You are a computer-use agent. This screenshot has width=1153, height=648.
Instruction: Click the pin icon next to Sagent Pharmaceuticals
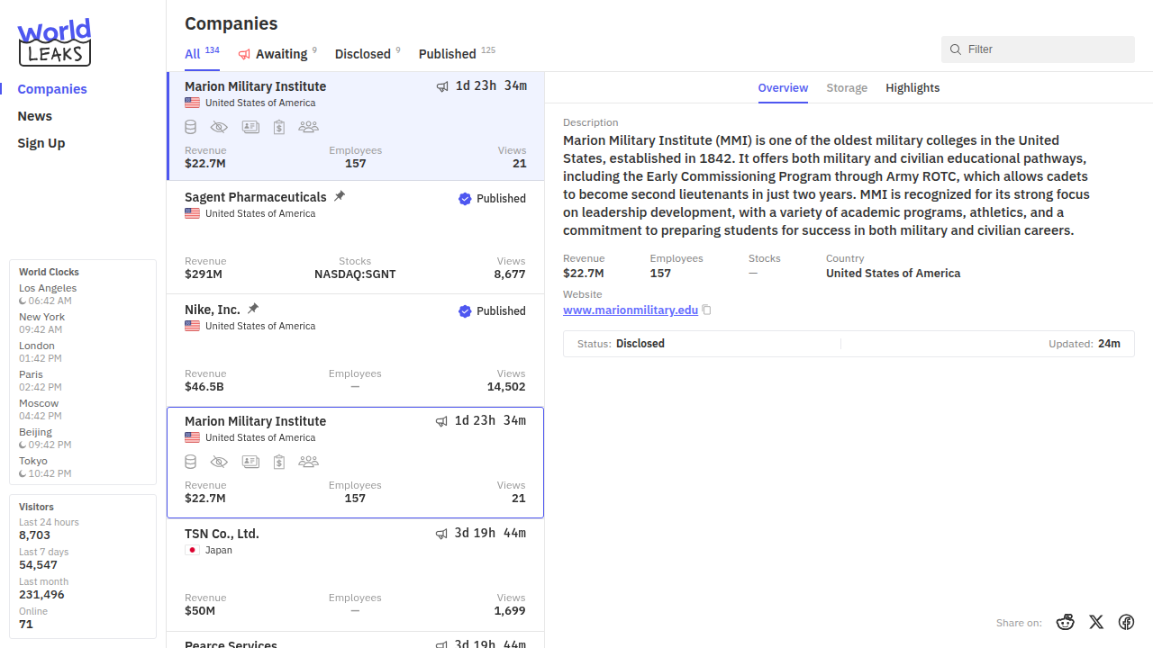pyautogui.click(x=340, y=196)
